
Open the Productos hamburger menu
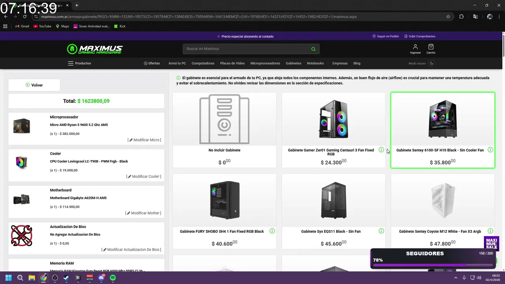tap(79, 63)
